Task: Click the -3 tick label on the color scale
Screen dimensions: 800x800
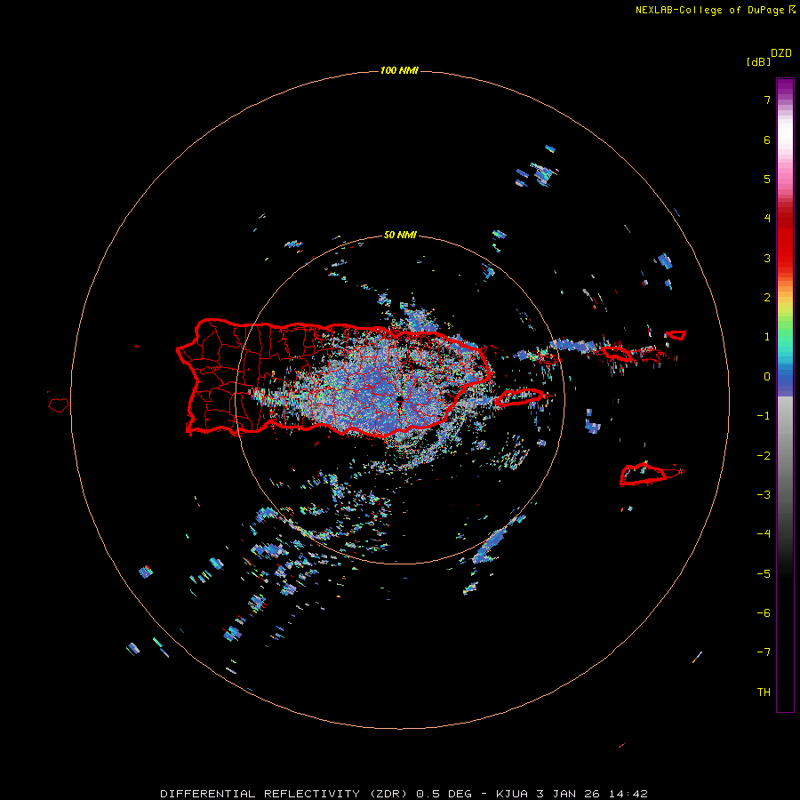Action: (x=764, y=495)
